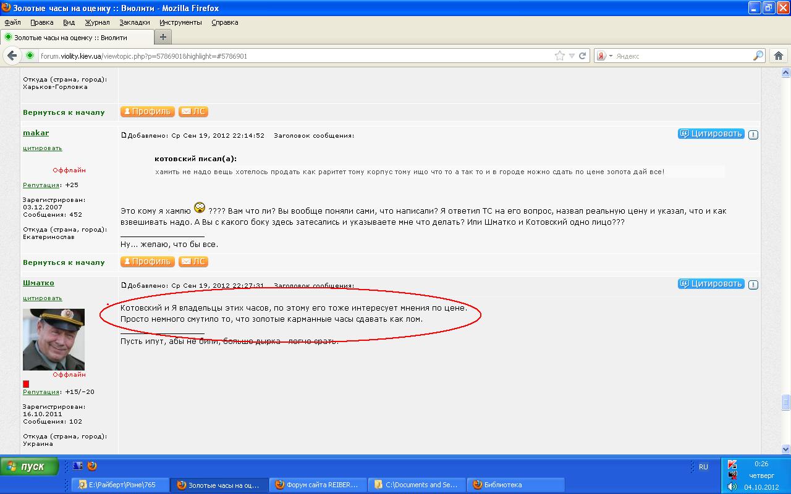Click "Вернуться к началу" below makar's post
Screen dimensions: 791x494
(x=64, y=262)
